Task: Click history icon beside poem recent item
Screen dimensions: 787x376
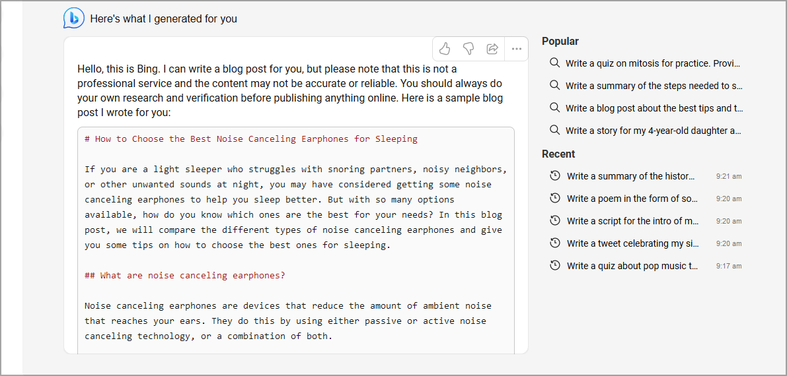Action: 555,199
